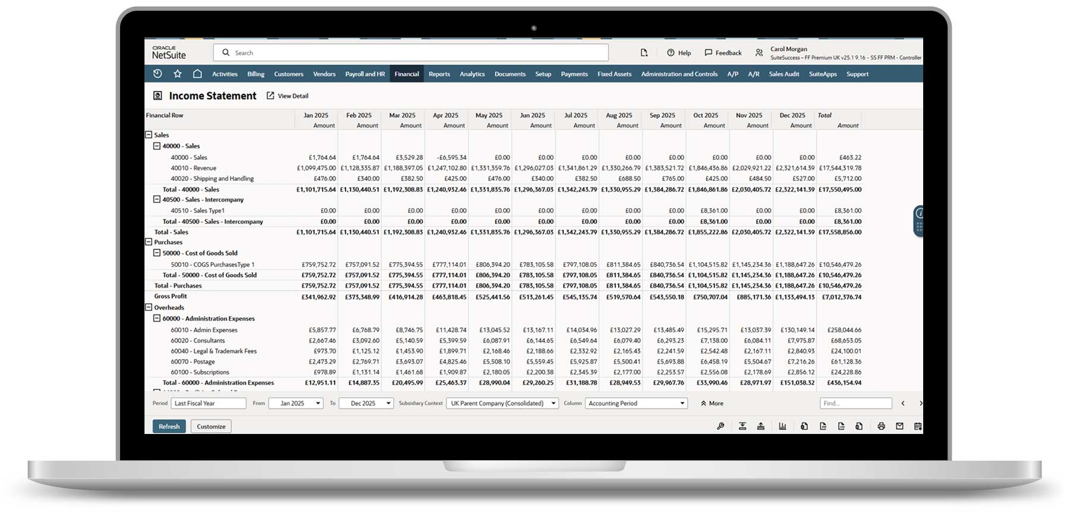Click the Export to PDF icon

click(x=823, y=426)
